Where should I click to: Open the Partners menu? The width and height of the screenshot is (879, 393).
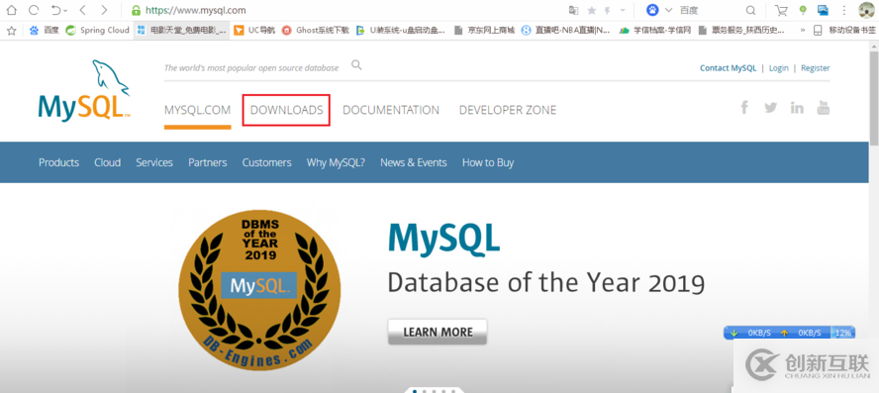pyautogui.click(x=208, y=162)
